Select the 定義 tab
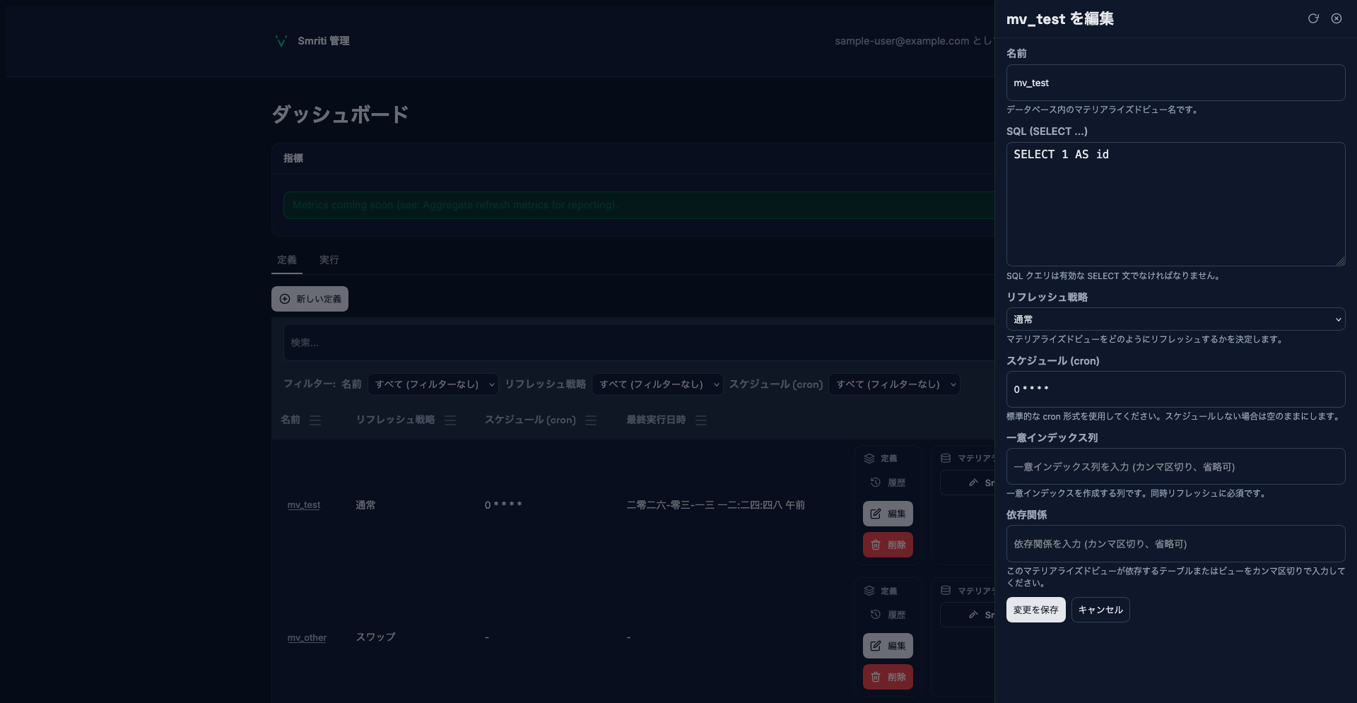 pyautogui.click(x=287, y=260)
